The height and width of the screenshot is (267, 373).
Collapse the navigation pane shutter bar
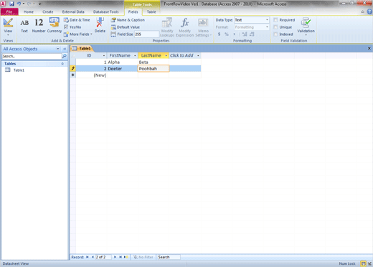tap(65, 49)
